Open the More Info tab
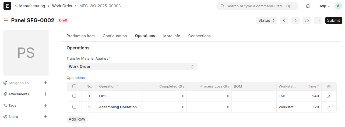 [x=172, y=36]
